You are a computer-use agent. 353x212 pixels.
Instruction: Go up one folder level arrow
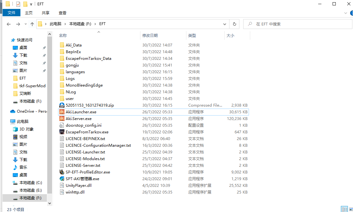32,24
